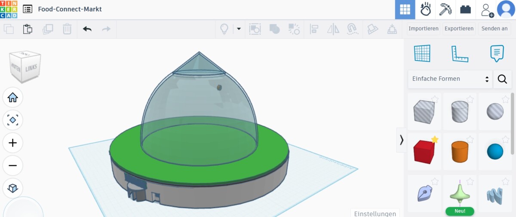Pick the red box shape
This screenshot has height=217, width=516.
coord(424,152)
